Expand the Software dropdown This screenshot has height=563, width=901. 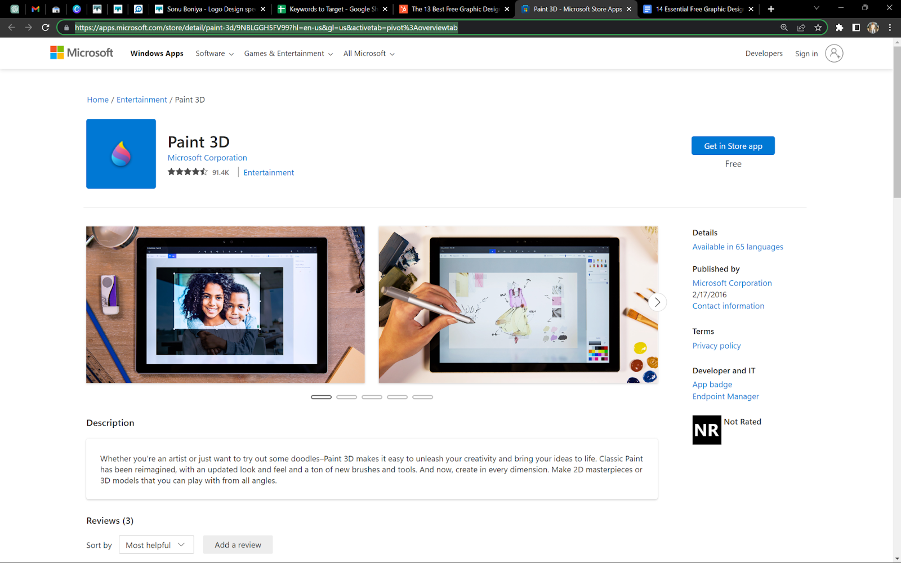215,53
